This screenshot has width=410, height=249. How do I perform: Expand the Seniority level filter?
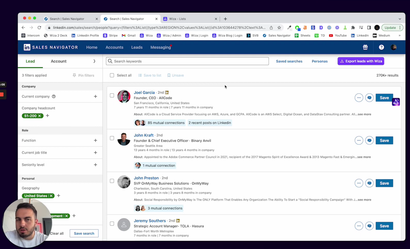pyautogui.click(x=95, y=165)
